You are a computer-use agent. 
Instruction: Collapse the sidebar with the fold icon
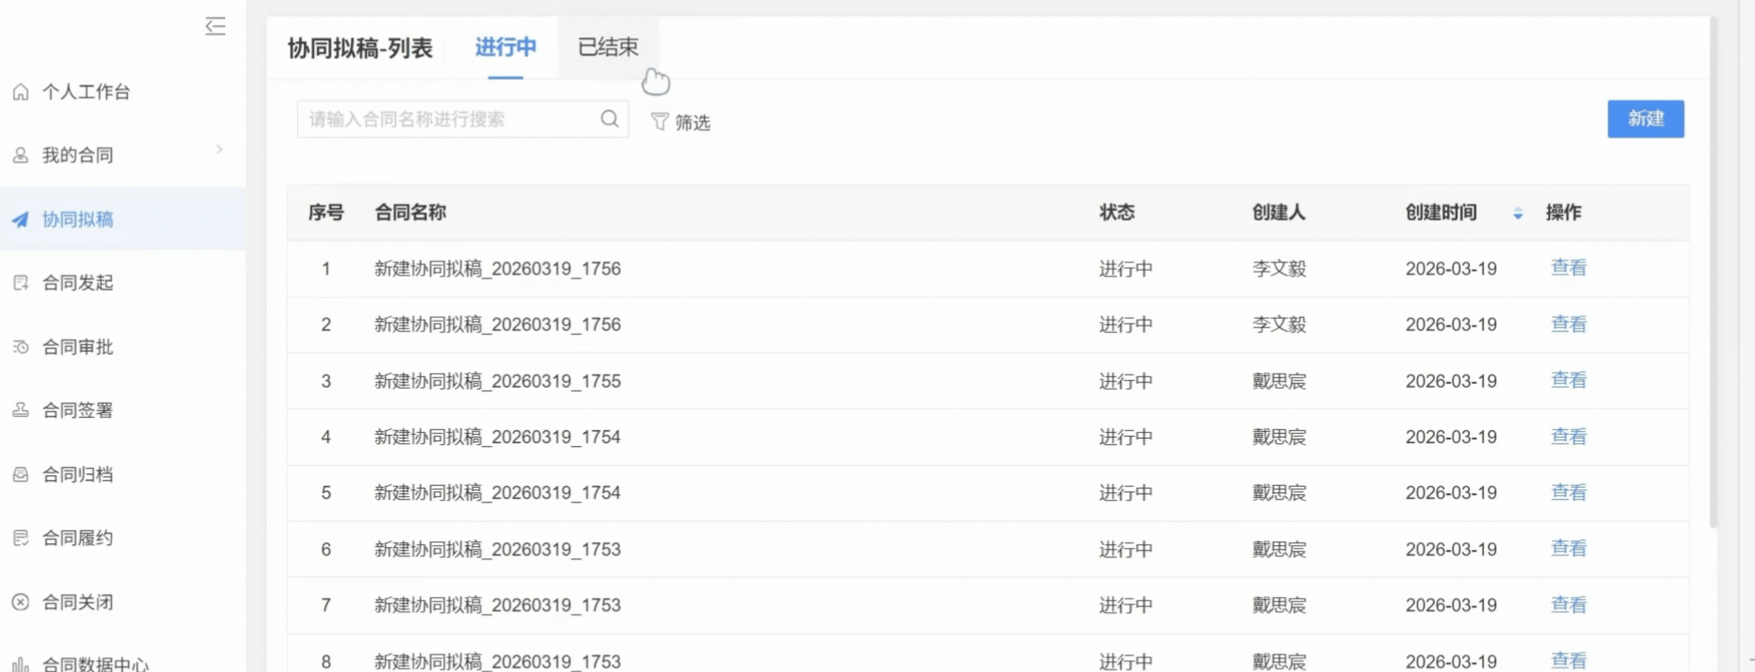point(215,26)
